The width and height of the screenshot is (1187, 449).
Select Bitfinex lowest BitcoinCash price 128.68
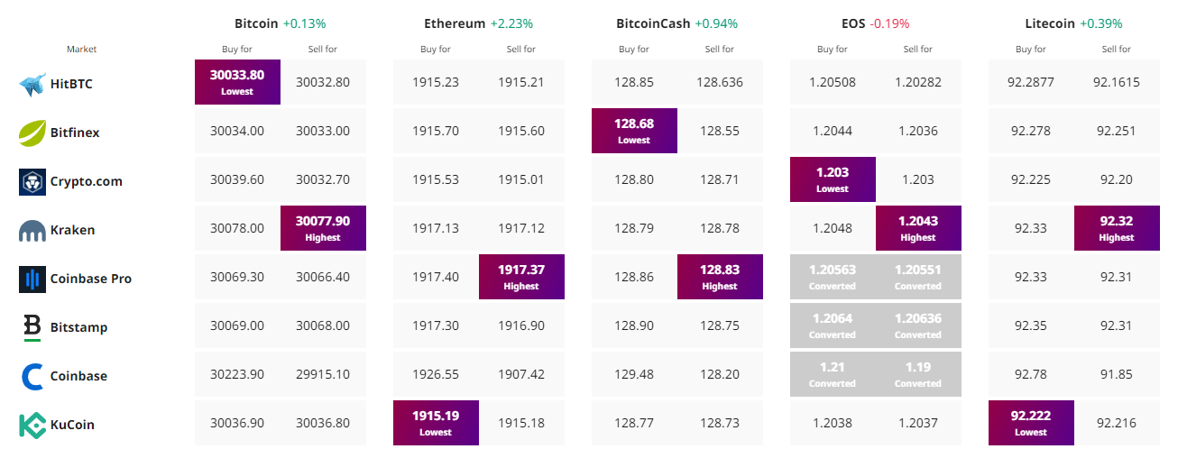click(634, 131)
